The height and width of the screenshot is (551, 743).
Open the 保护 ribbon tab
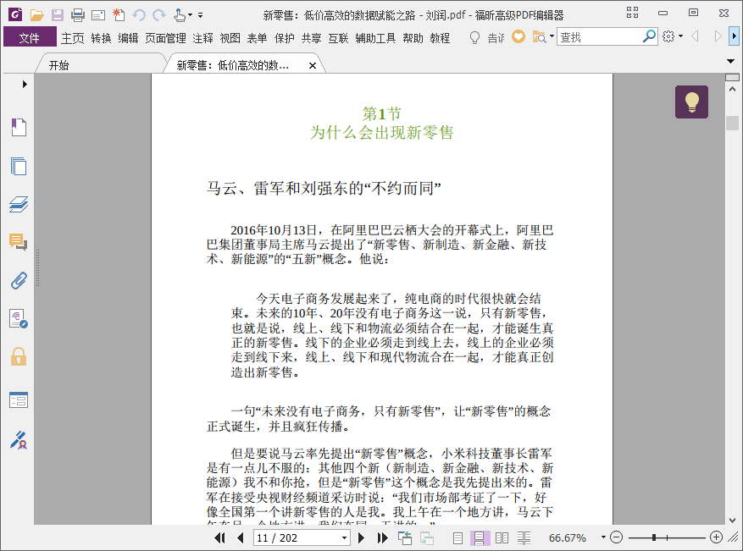285,38
